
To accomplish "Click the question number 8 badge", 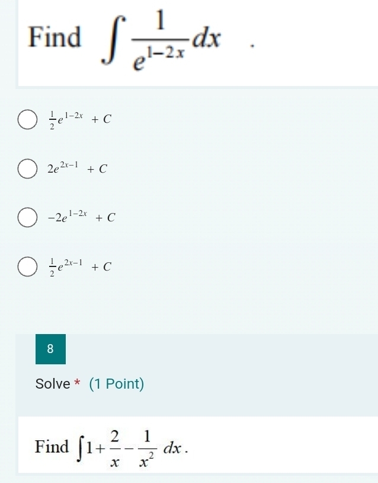I will (50, 349).
